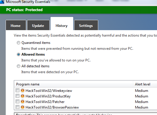The height and width of the screenshot is (115, 157).
Task: Open the Update tab
Action: click(x=38, y=25)
